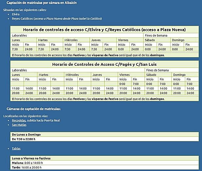Select the Mañana 8:00 a 14:00 h row
Viewport: 202px width, 171px height.
pyautogui.click(x=27, y=163)
